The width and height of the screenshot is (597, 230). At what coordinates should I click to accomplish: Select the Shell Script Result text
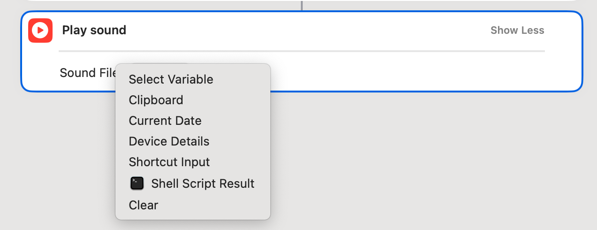pyautogui.click(x=203, y=184)
